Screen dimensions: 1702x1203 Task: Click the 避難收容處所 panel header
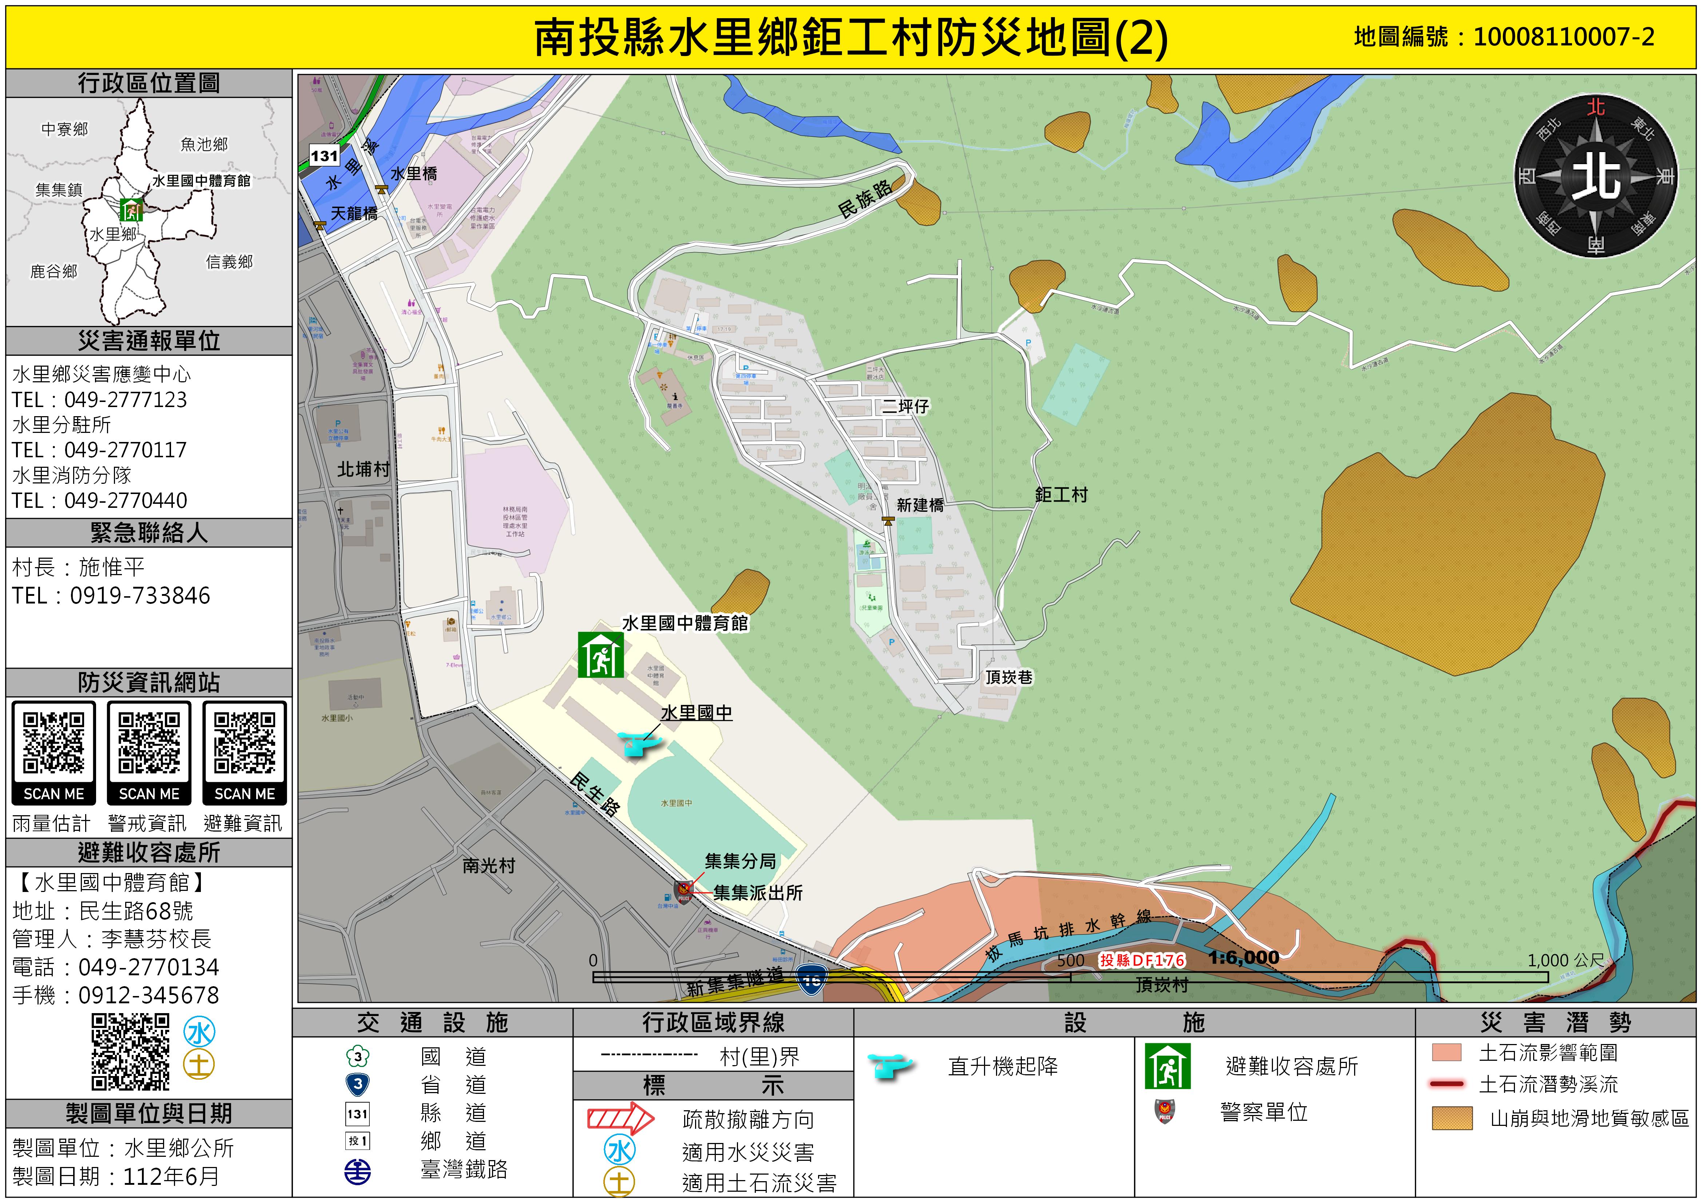pos(149,852)
